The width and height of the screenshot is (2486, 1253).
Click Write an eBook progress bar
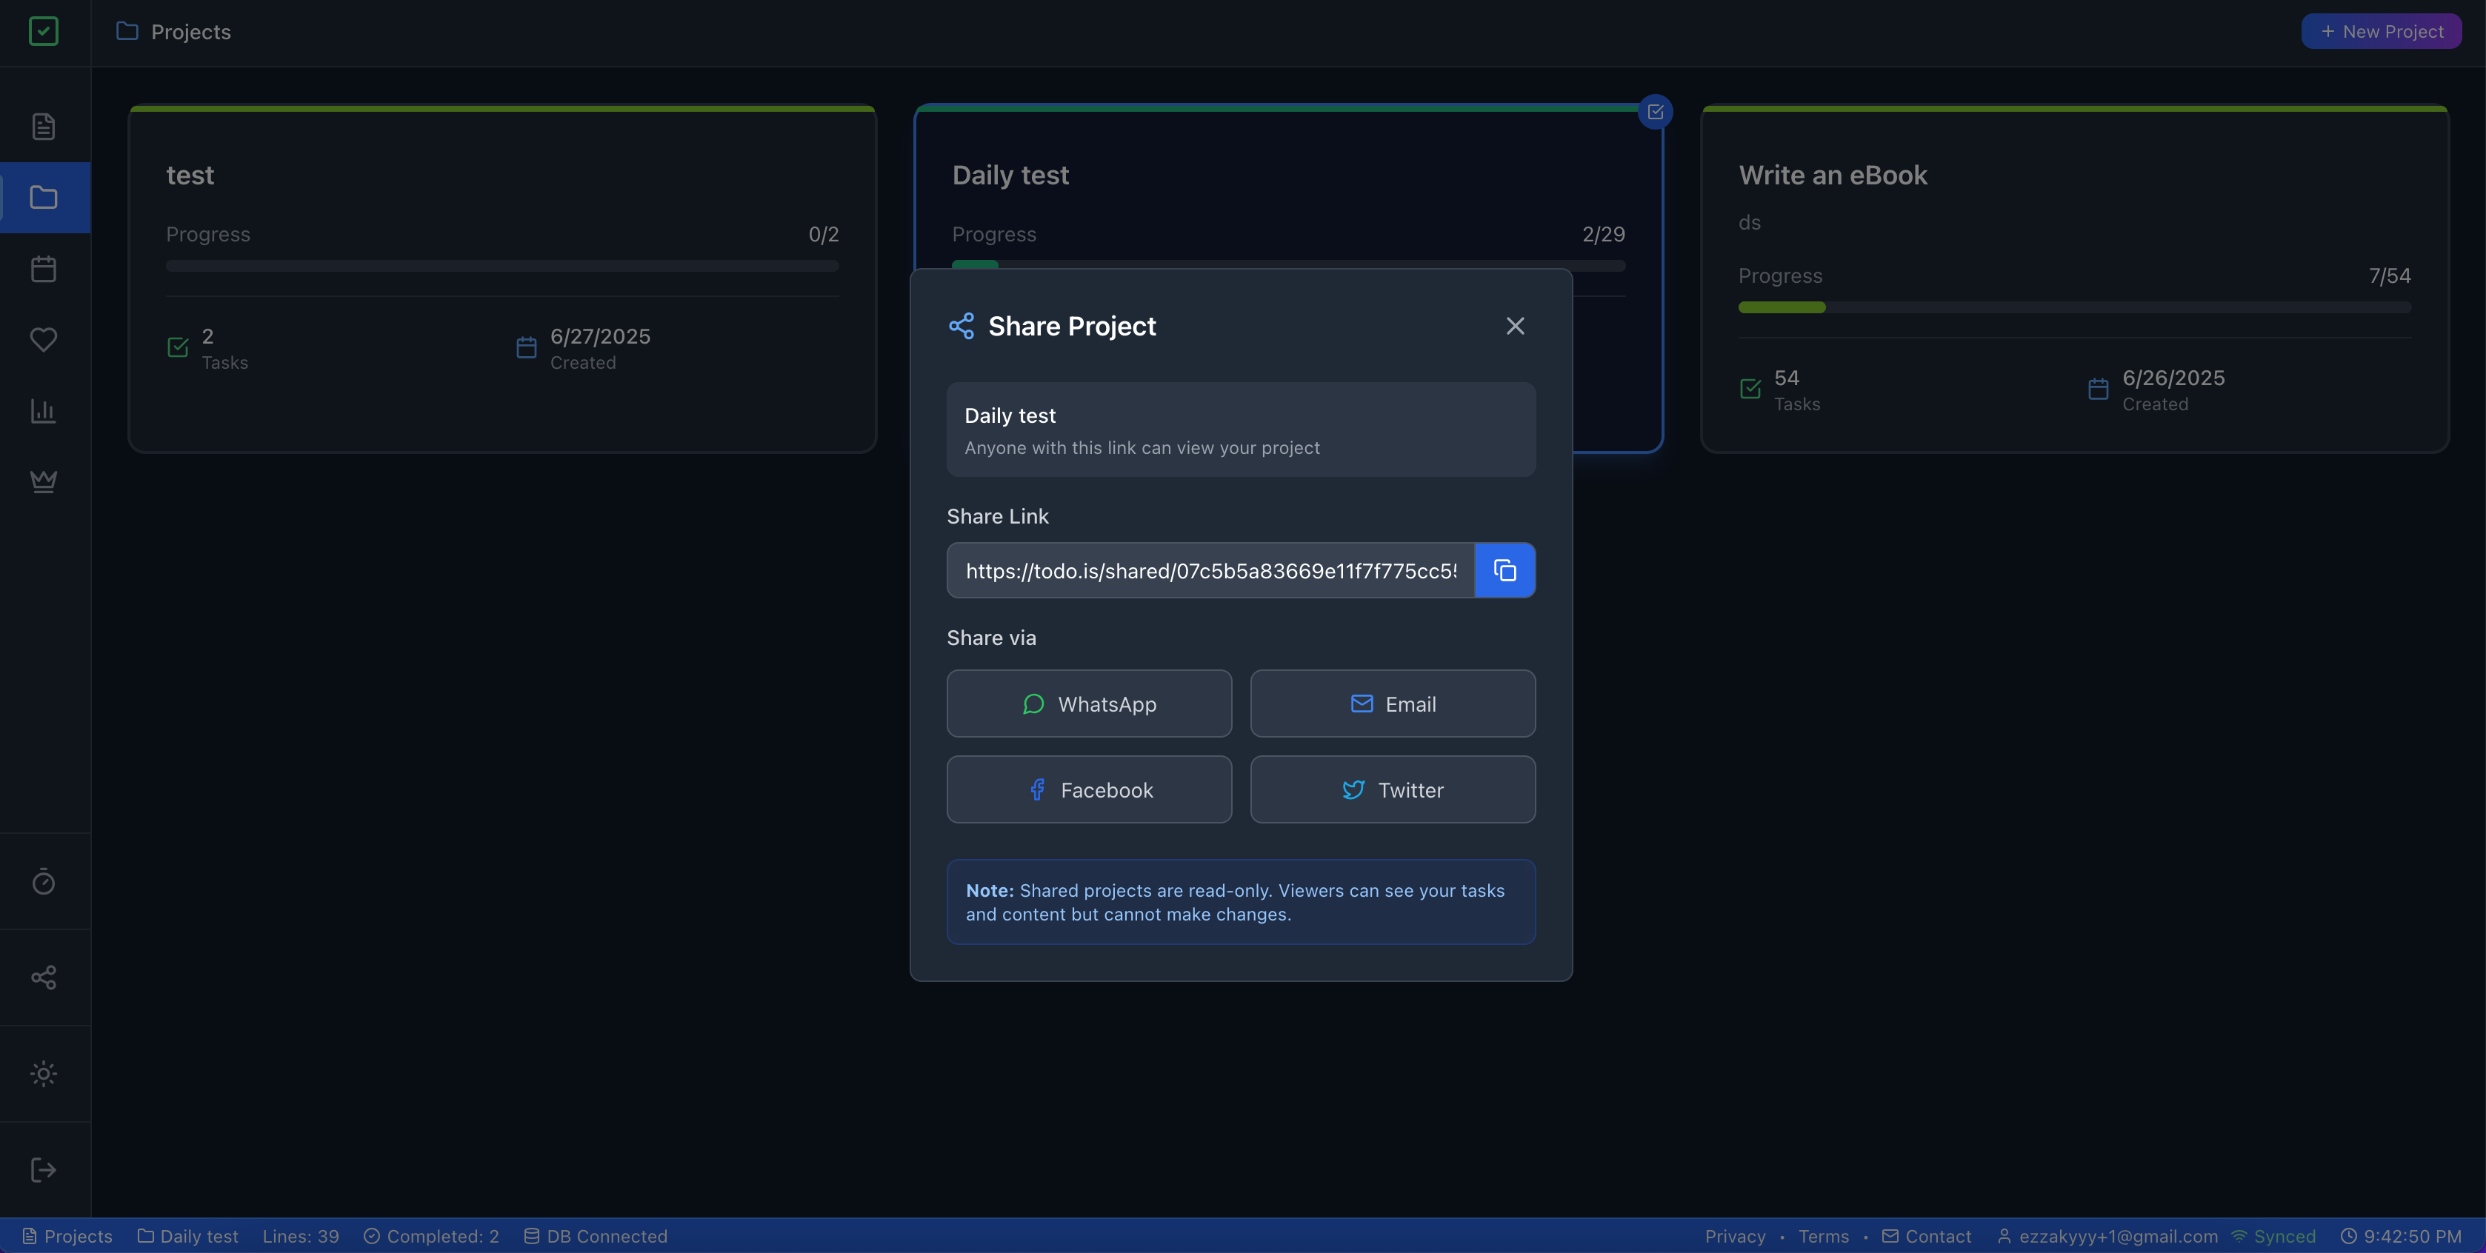(2074, 308)
